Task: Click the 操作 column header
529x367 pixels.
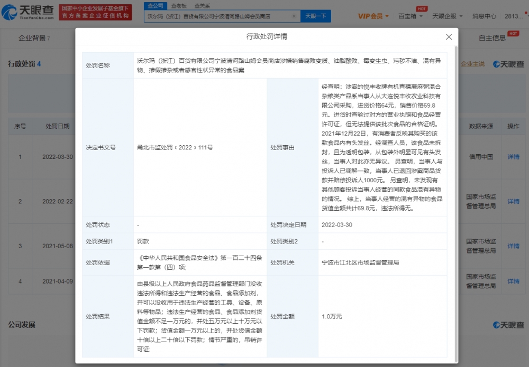Action: click(513, 126)
